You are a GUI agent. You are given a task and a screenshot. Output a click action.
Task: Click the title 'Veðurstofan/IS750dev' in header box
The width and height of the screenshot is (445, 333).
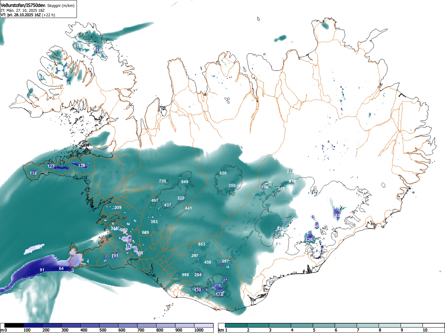click(x=23, y=6)
